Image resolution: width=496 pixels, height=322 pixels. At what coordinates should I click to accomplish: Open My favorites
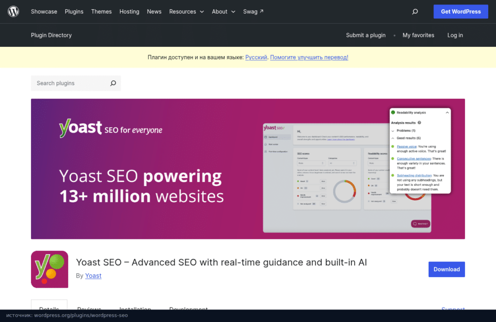point(418,35)
